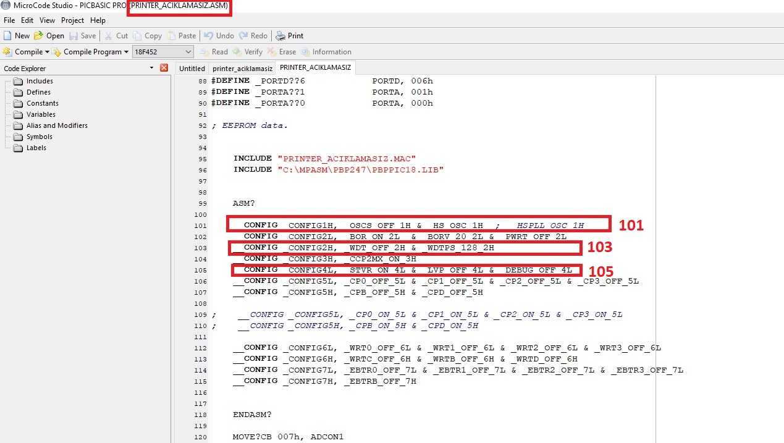The width and height of the screenshot is (784, 443).
Task: Click the Erase device icon
Action: pos(272,52)
